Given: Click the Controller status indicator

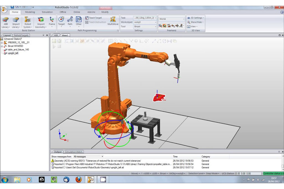Looking at the screenshot, I should pyautogui.click(x=273, y=174).
